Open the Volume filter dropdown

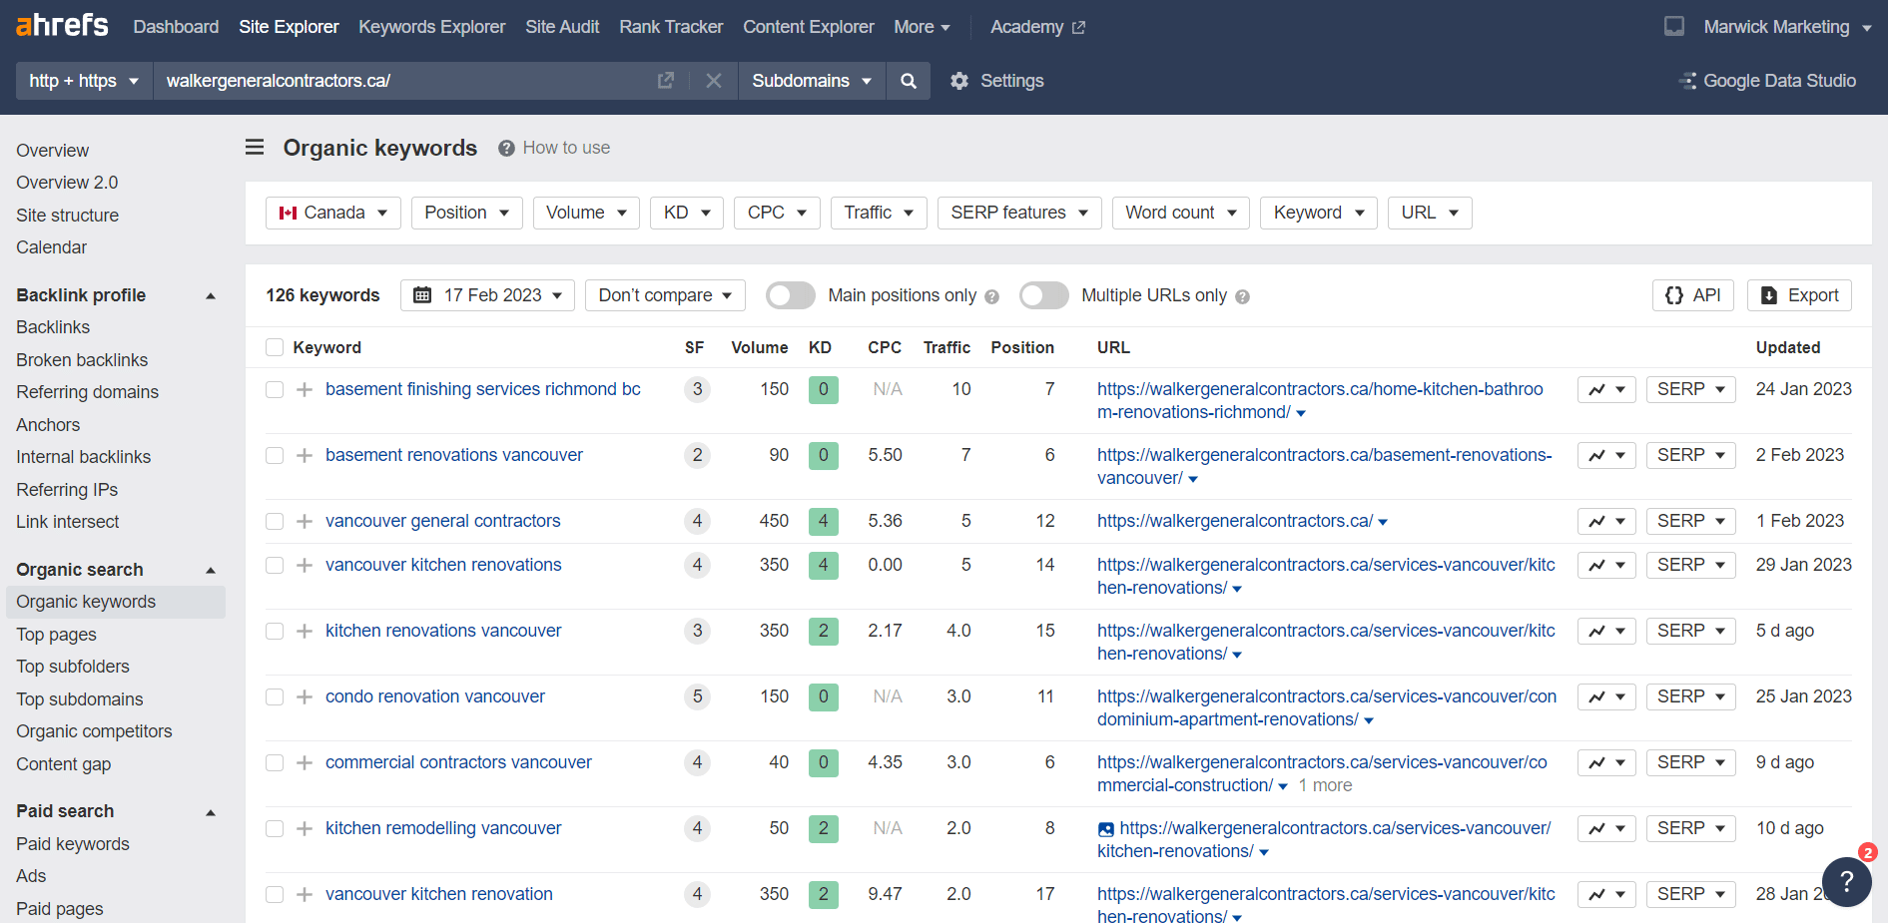point(586,213)
